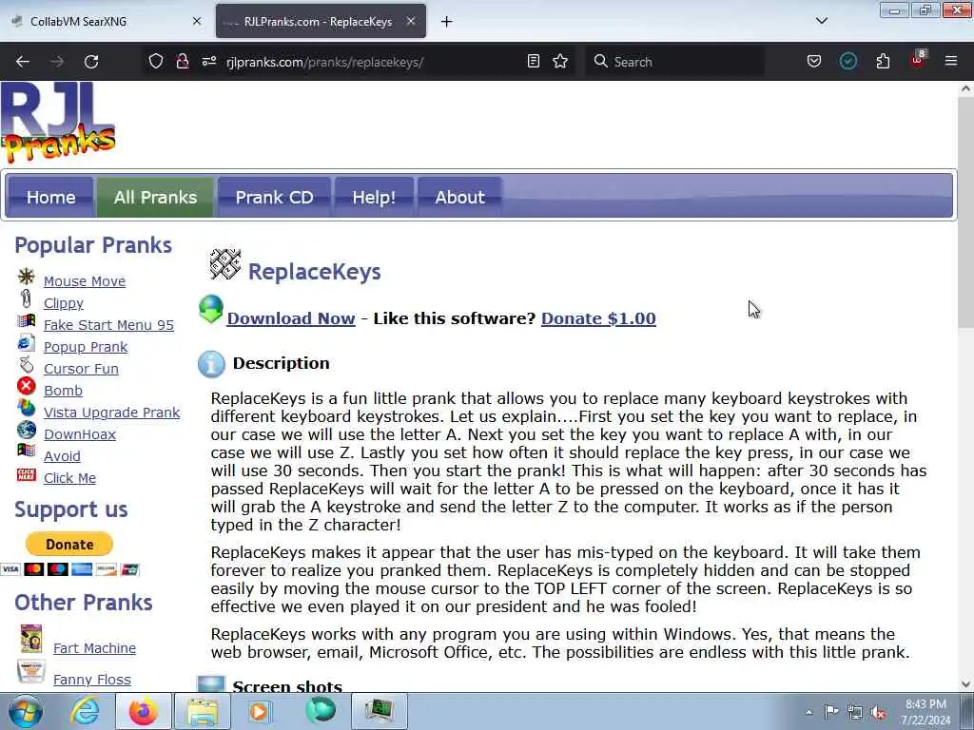Image resolution: width=974 pixels, height=730 pixels.
Task: Open the Windows Start button
Action: coord(26,711)
